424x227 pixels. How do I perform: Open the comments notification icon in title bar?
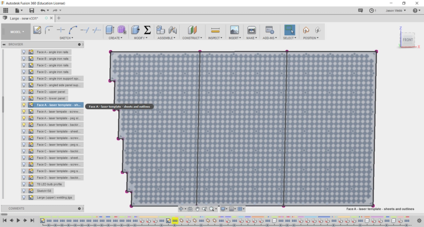point(360,11)
